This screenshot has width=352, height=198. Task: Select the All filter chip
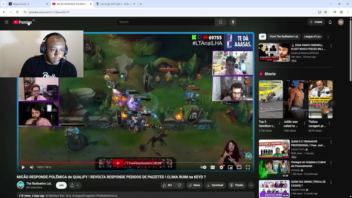click(x=262, y=37)
